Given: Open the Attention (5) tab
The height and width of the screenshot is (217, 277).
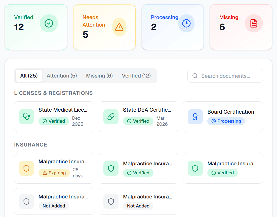Looking at the screenshot, I should [x=62, y=76].
